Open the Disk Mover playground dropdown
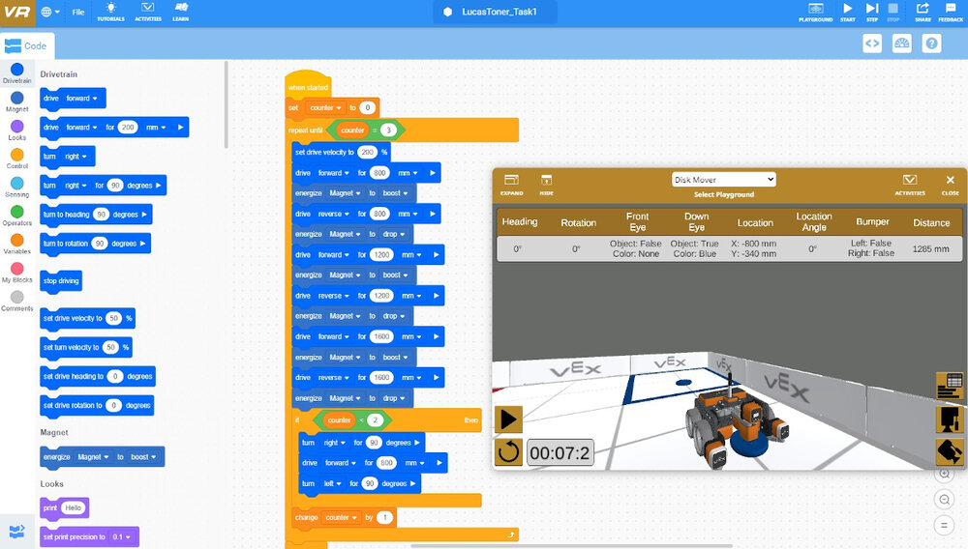 click(724, 179)
